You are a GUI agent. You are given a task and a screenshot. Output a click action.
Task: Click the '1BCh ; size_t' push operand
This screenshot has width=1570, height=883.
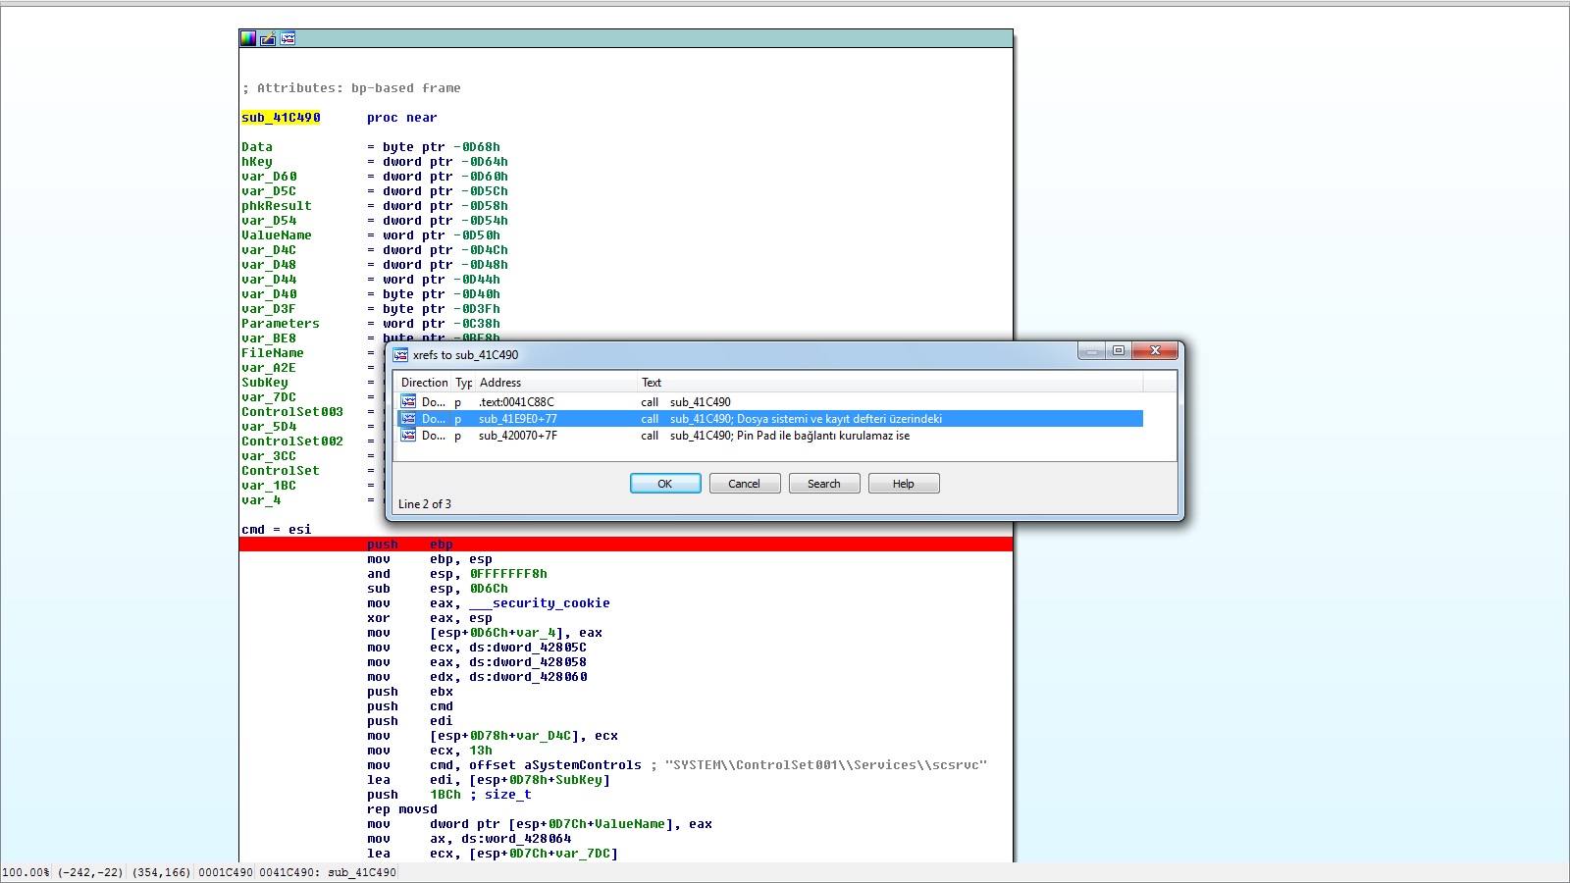tap(481, 795)
